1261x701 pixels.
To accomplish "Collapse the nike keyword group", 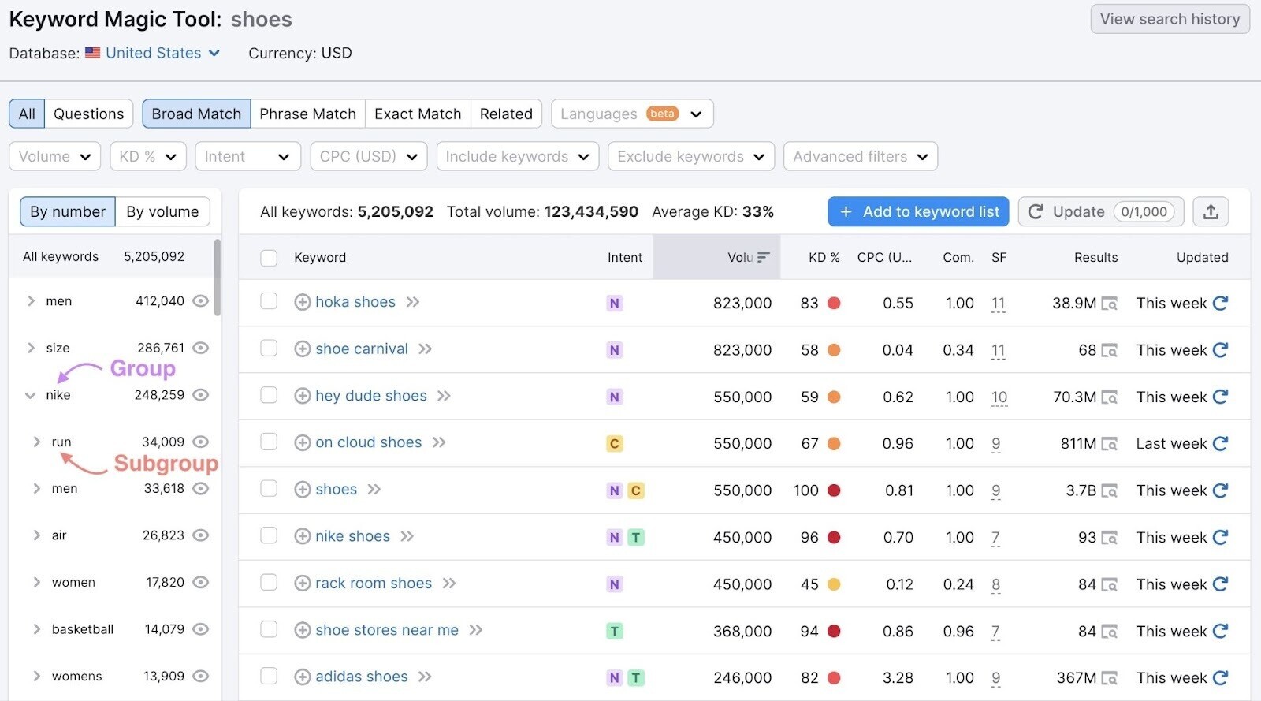I will [x=31, y=395].
